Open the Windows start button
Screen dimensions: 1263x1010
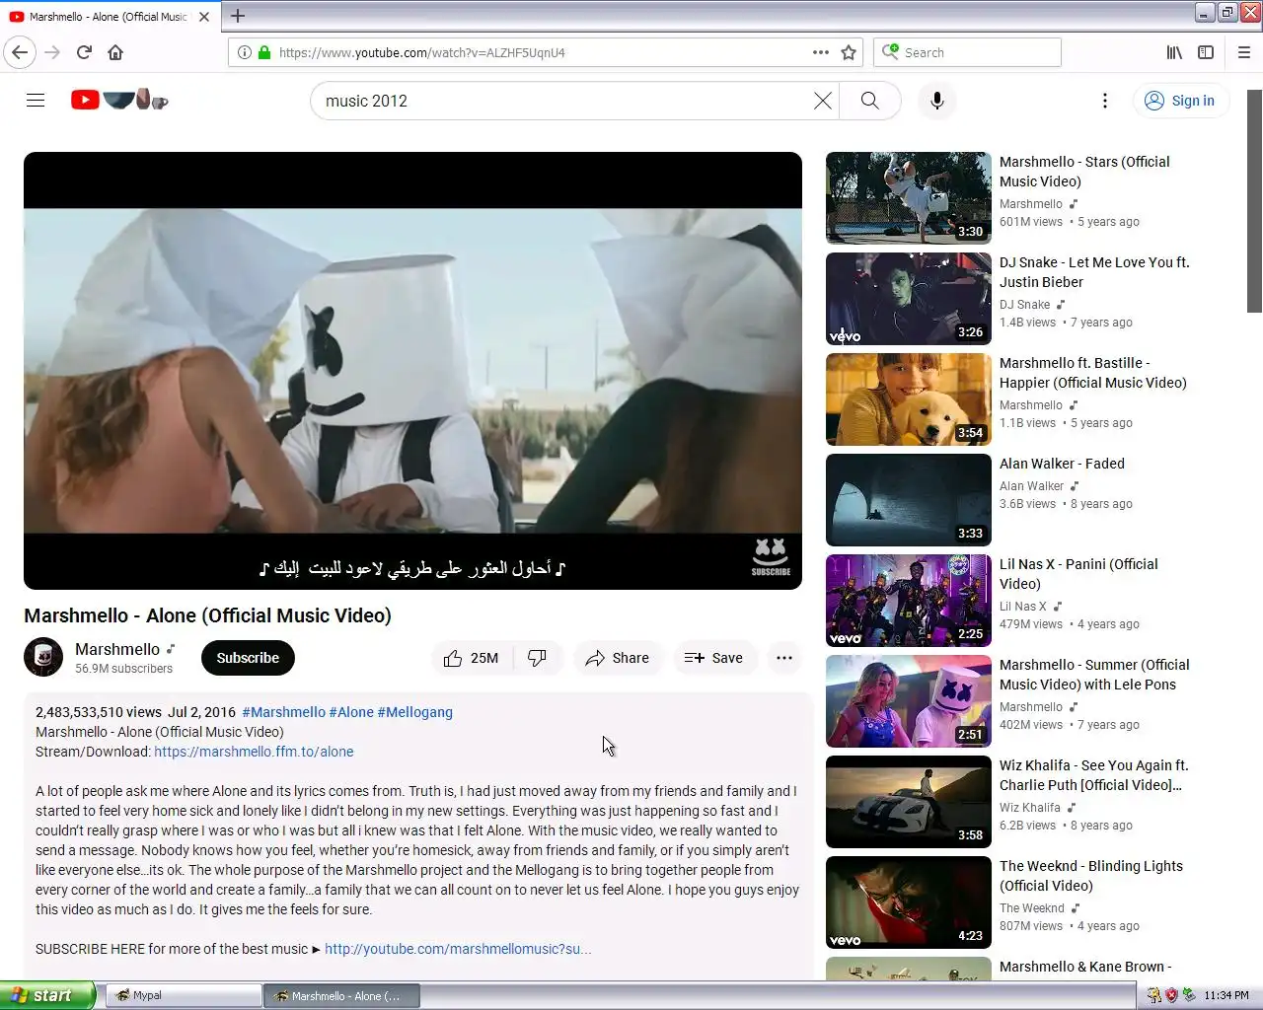click(47, 995)
